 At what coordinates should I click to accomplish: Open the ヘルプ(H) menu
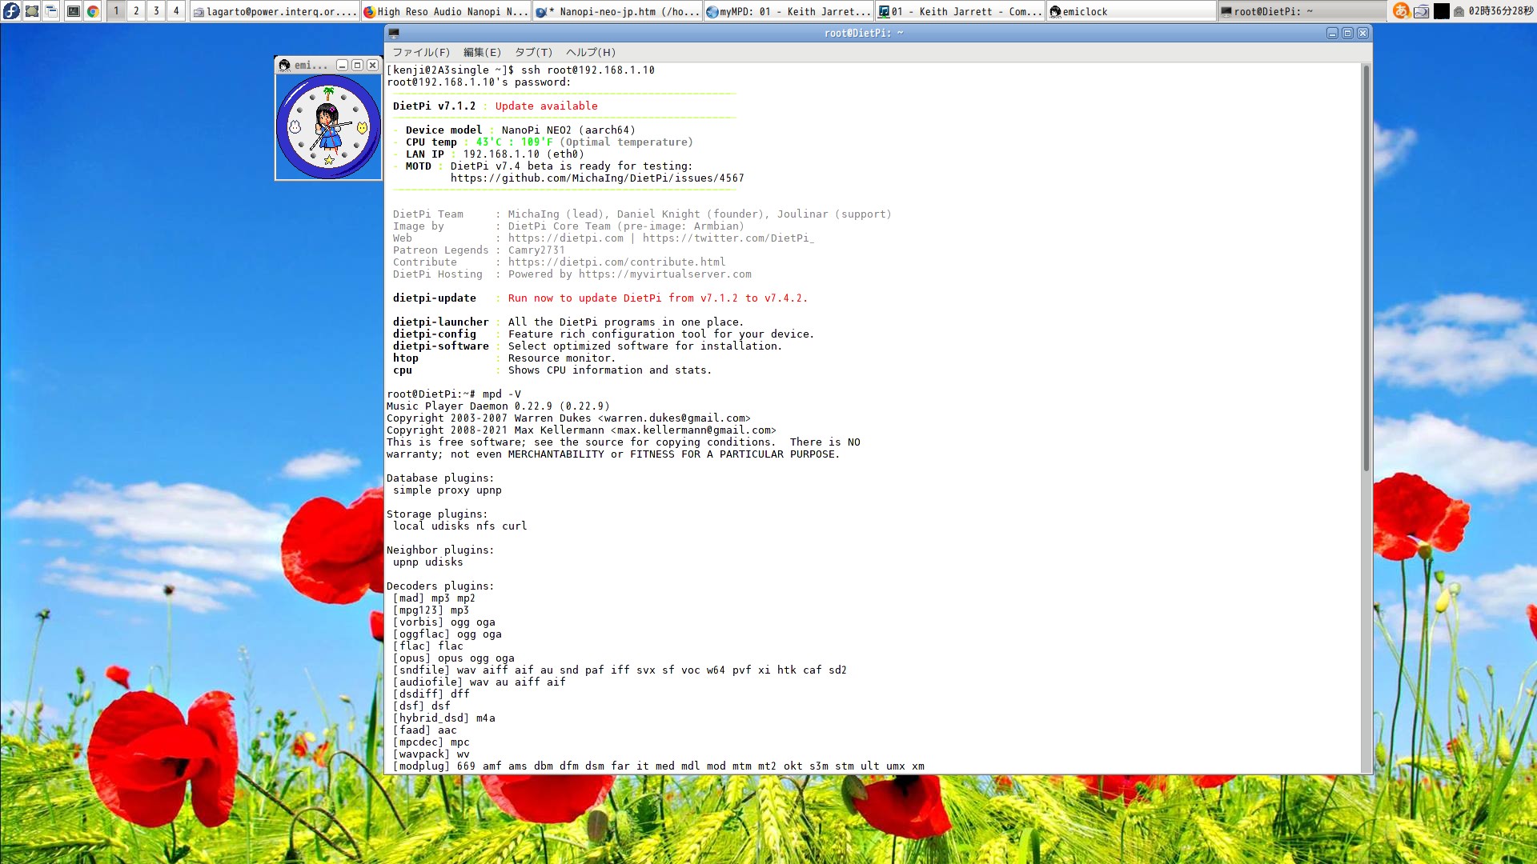pos(591,52)
